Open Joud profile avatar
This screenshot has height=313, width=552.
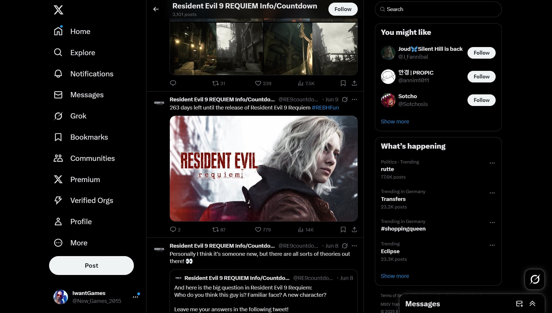tap(388, 53)
